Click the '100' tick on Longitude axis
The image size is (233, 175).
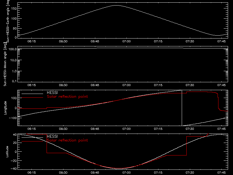[14, 98]
